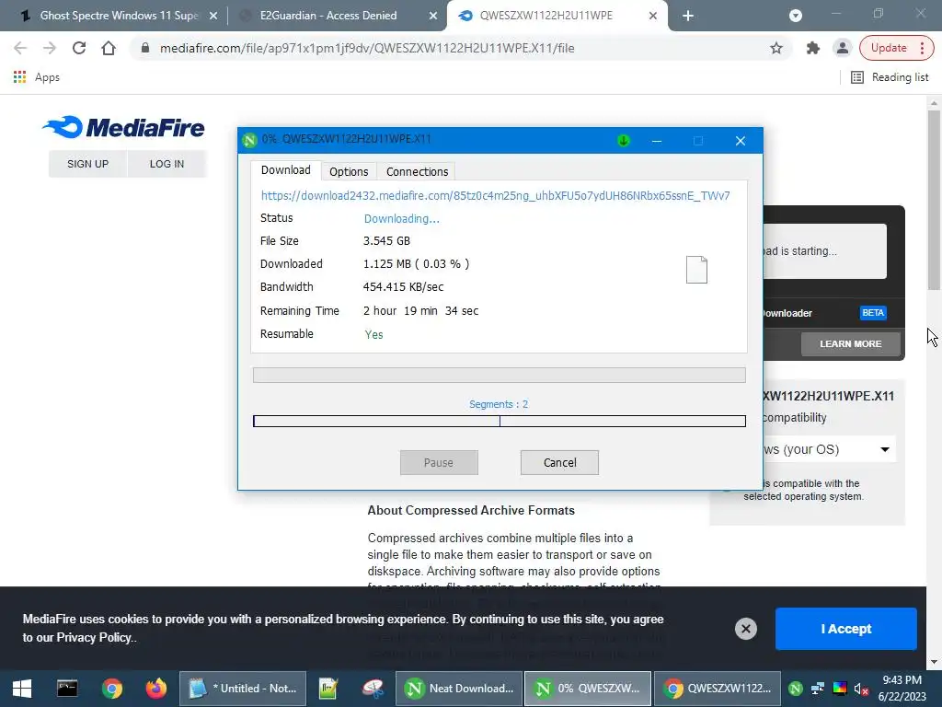The width and height of the screenshot is (942, 707).
Task: Click the network tray icon
Action: click(817, 689)
